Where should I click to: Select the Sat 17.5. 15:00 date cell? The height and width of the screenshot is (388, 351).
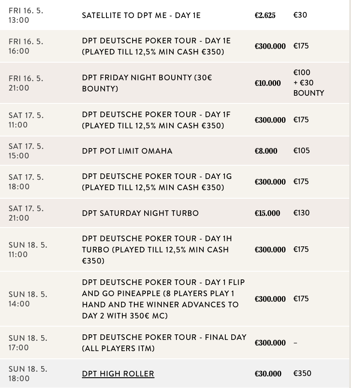click(x=26, y=151)
